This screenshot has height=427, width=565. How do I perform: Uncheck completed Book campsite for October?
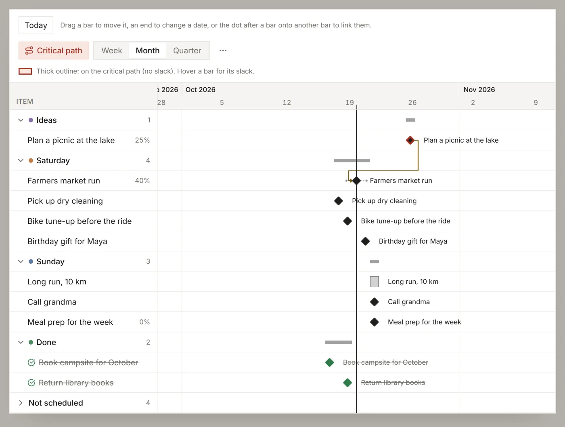point(31,362)
